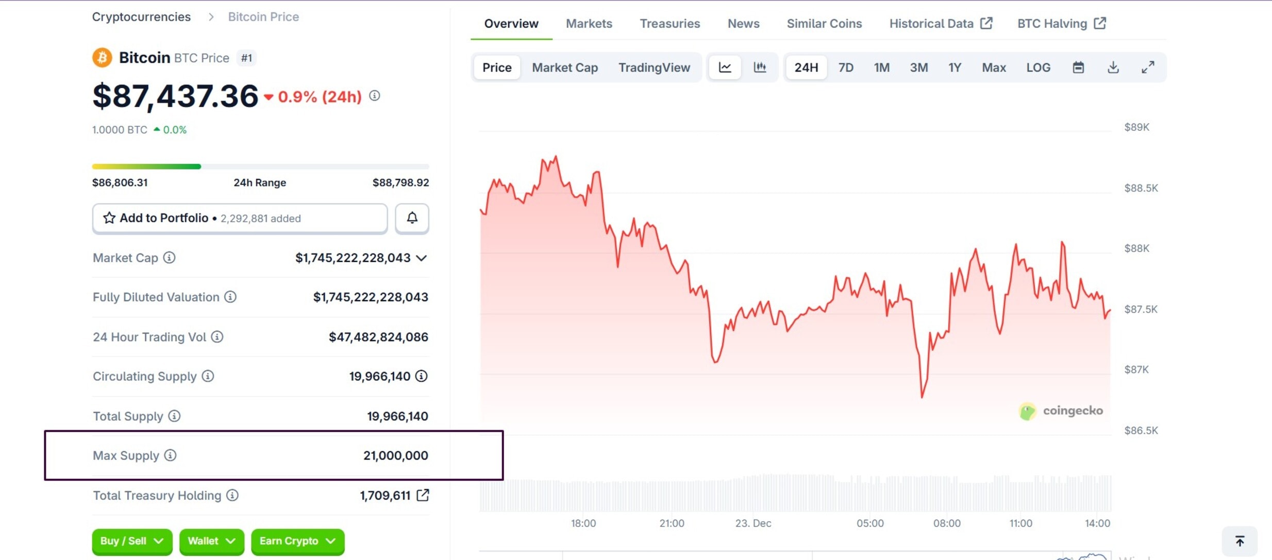Open the Earn Crypto dropdown
The image size is (1272, 560).
(297, 541)
